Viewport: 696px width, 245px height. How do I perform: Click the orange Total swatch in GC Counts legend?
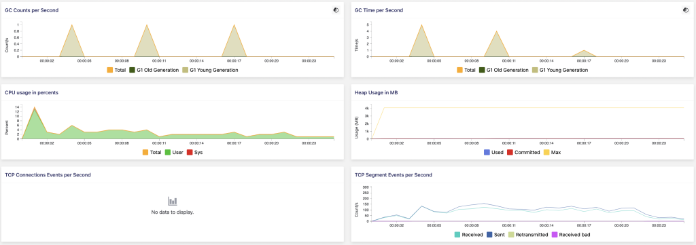pyautogui.click(x=109, y=70)
